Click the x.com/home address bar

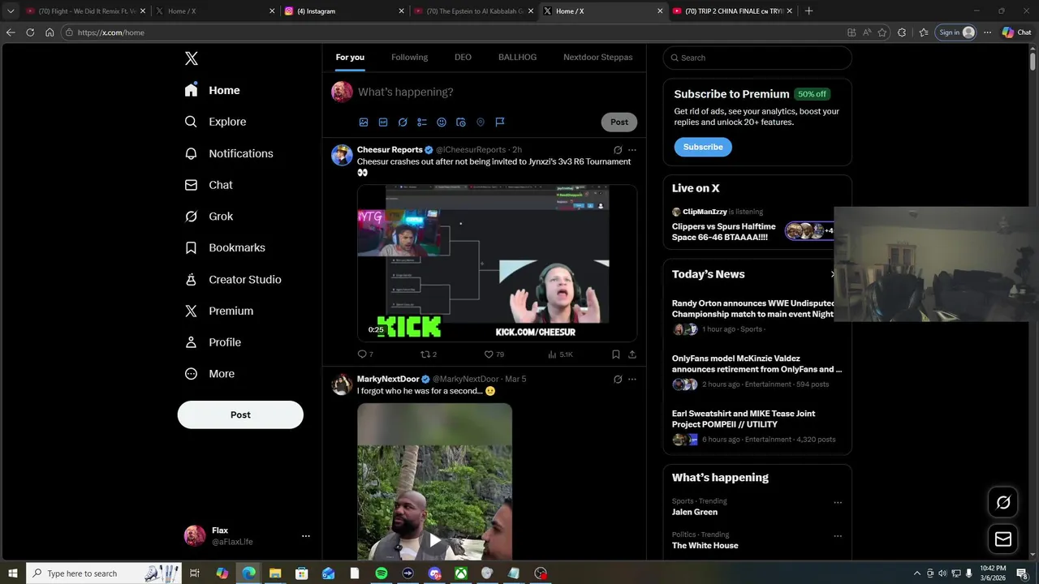coord(455,32)
